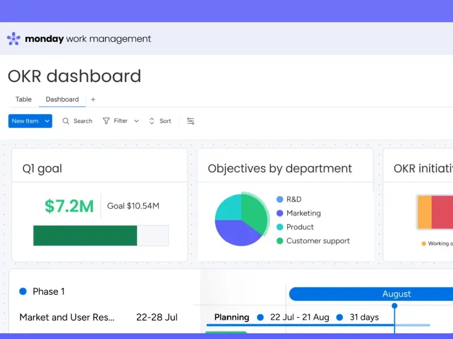Add a new view with plus icon

click(x=93, y=99)
